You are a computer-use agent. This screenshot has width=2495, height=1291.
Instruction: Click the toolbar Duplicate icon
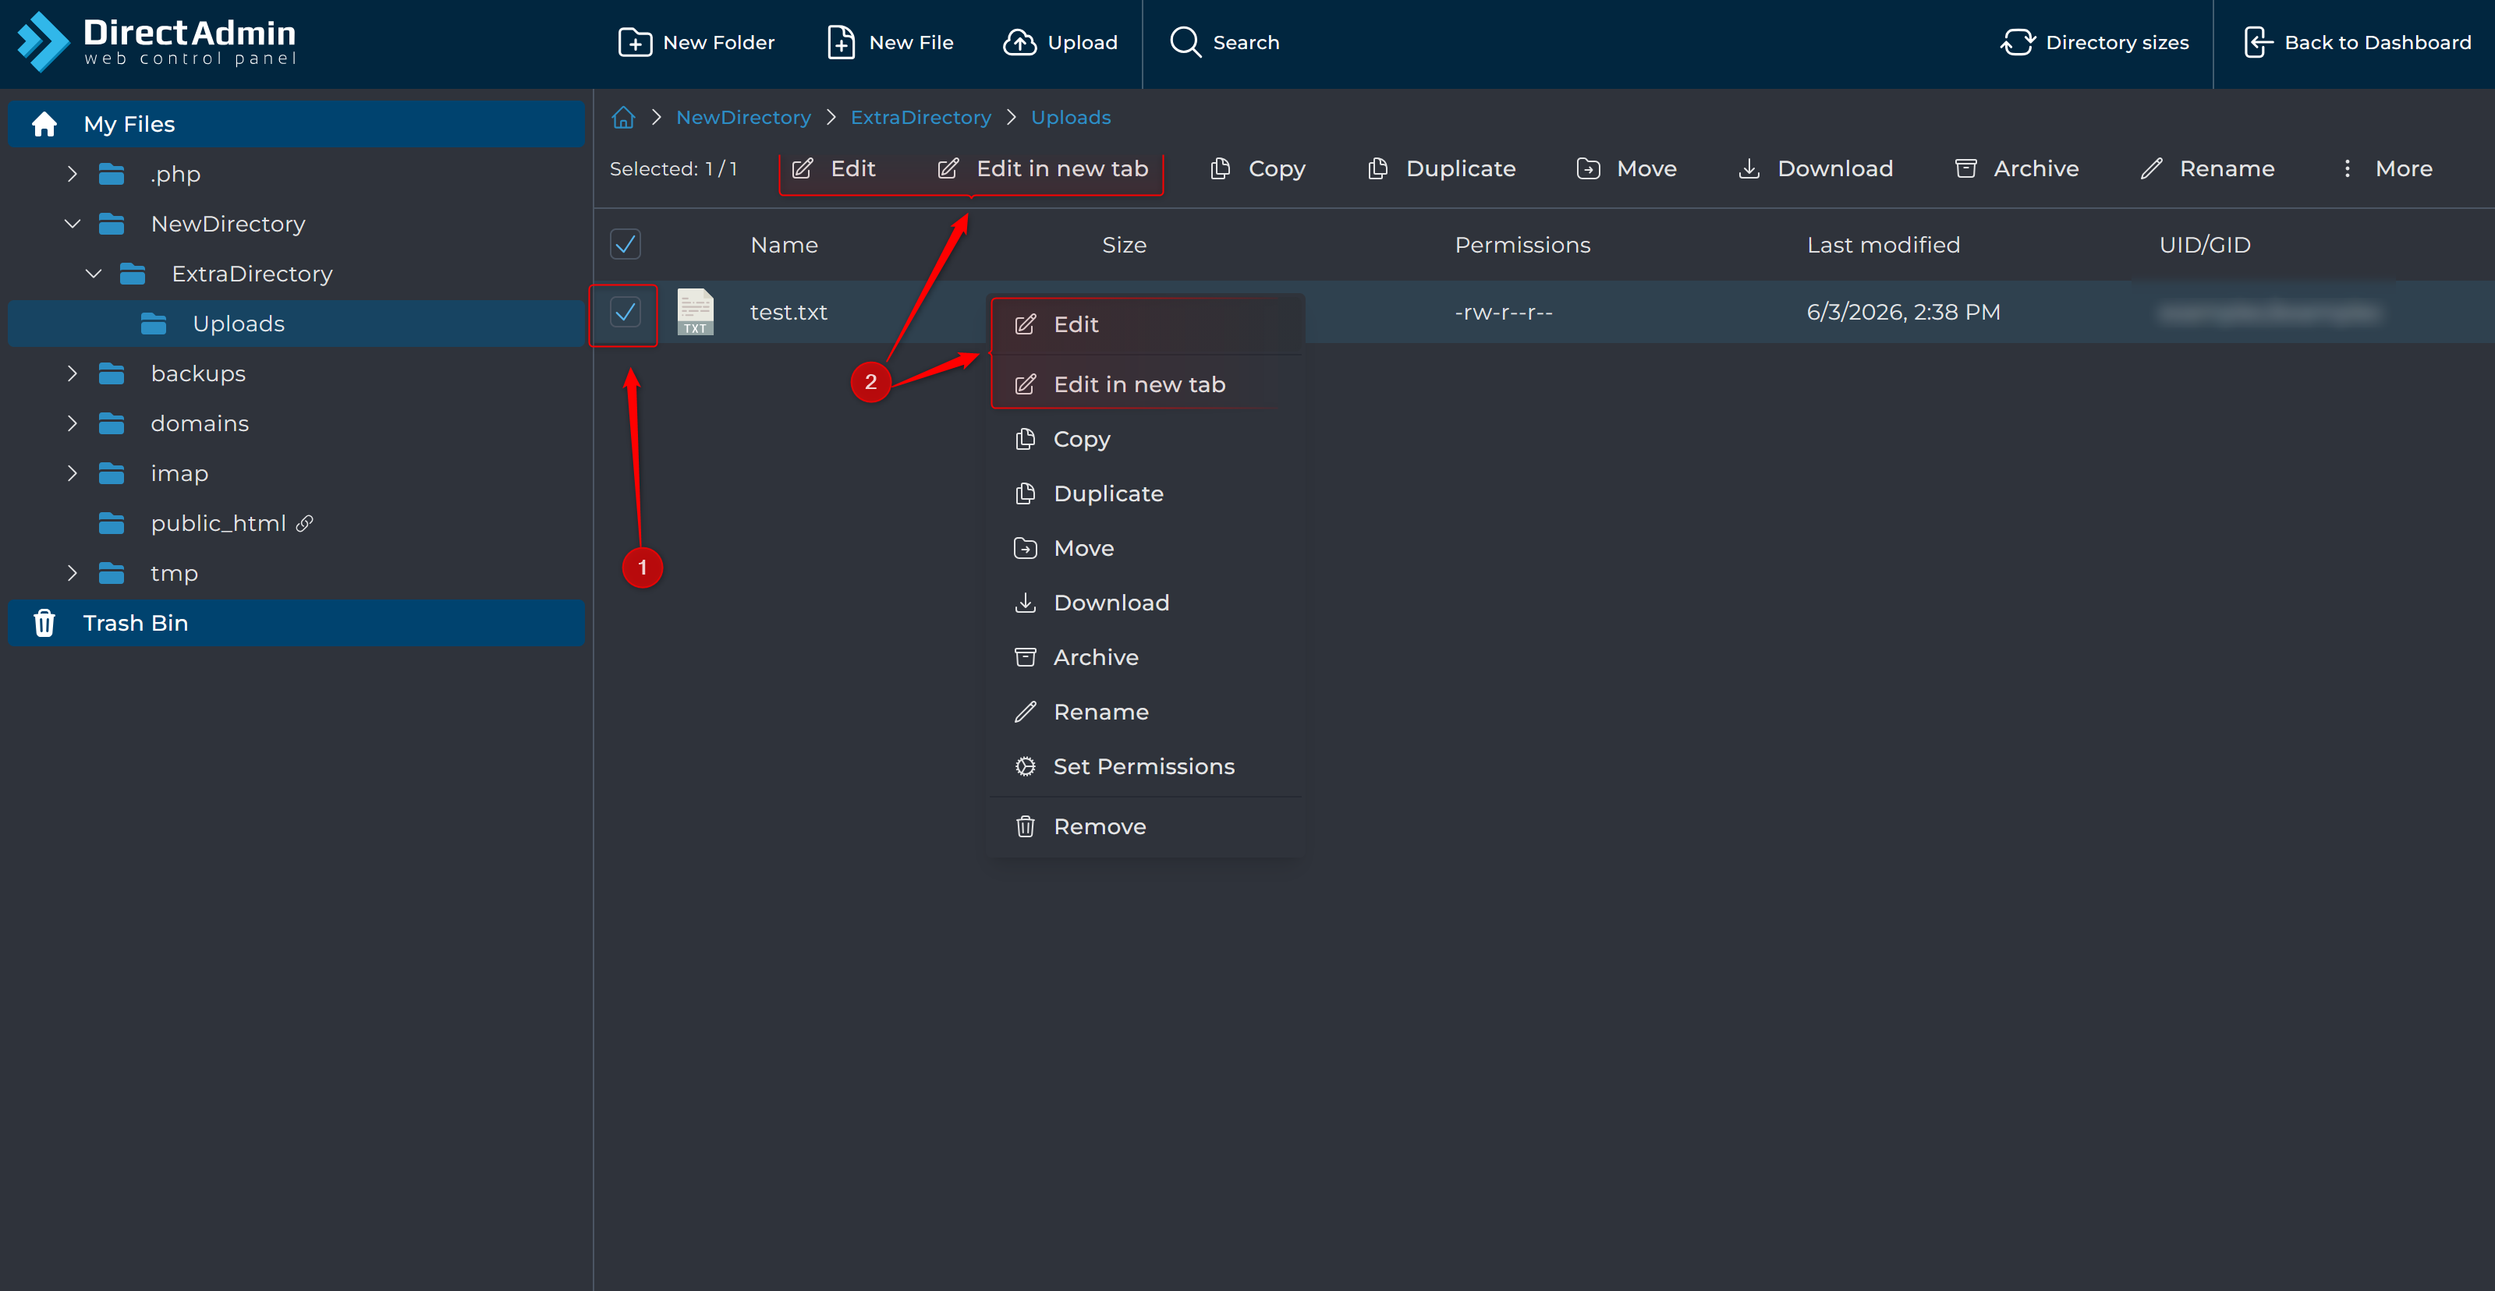[1377, 168]
